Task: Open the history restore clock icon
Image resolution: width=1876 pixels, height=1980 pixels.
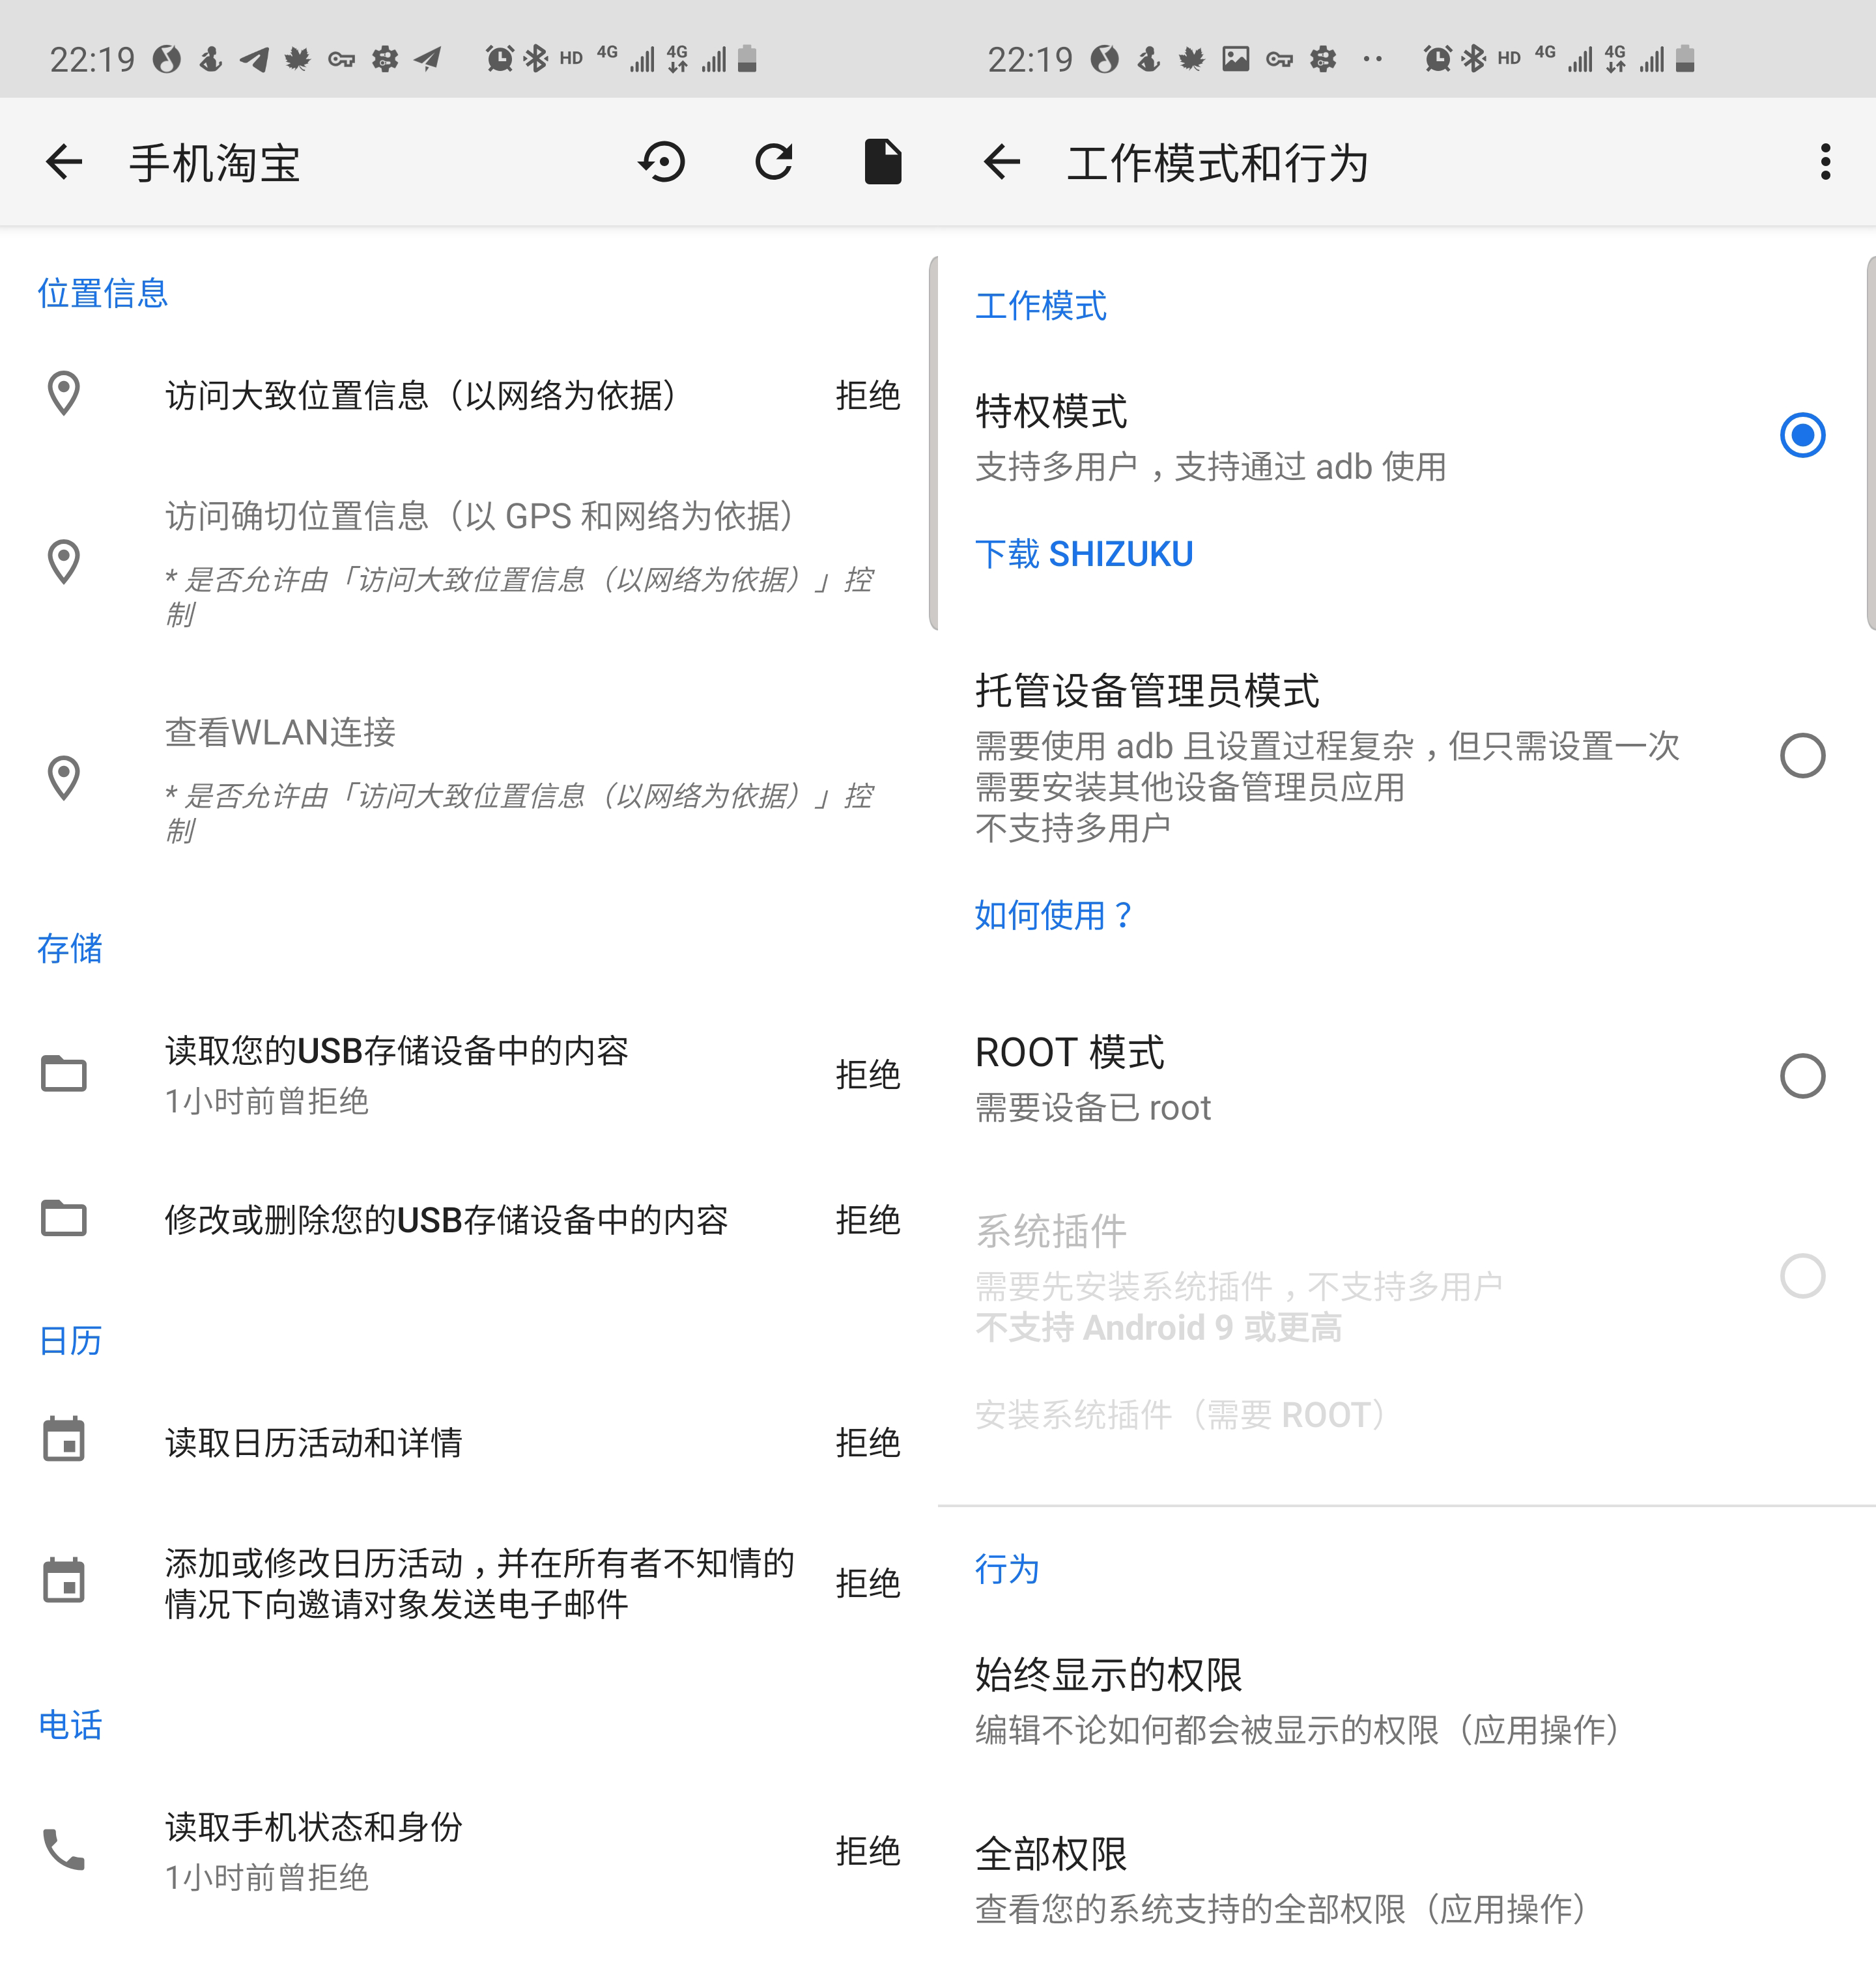Action: (662, 162)
